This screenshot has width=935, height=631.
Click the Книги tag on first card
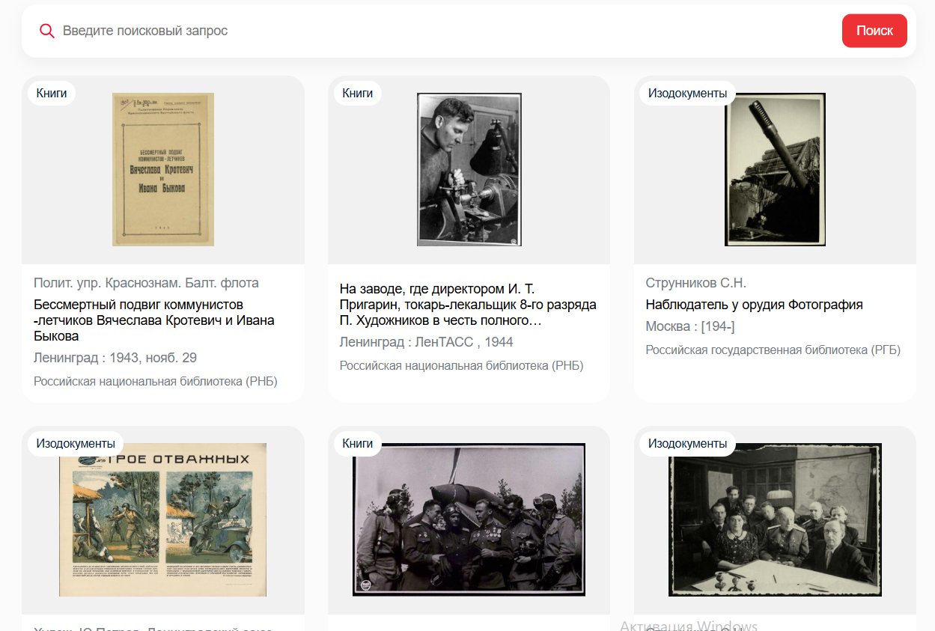point(52,93)
